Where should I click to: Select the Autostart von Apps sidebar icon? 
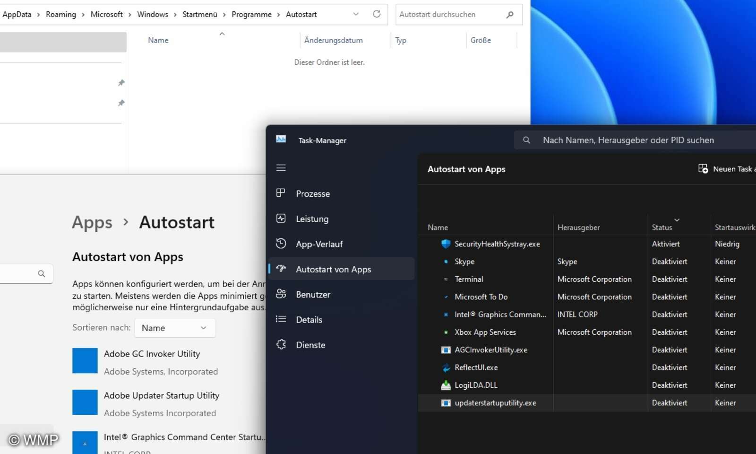point(281,269)
